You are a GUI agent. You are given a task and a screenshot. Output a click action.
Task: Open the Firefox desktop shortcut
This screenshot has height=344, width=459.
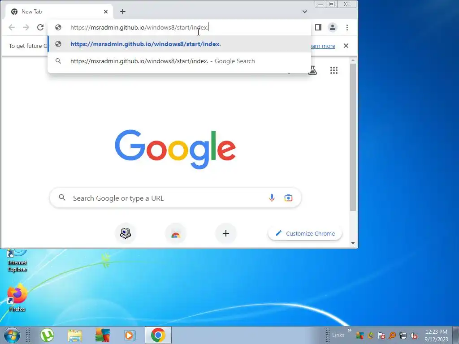(17, 297)
